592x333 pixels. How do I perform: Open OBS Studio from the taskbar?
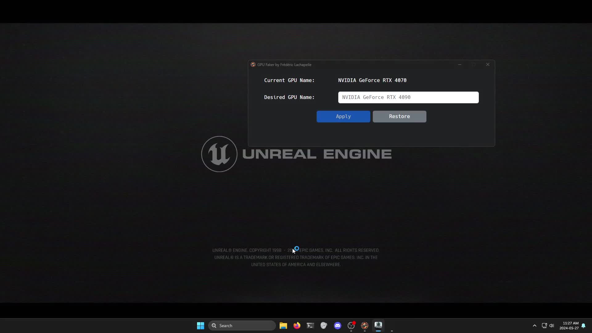click(351, 326)
